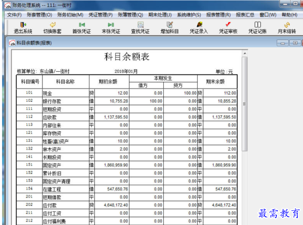303x225 pixels.
Task: Minimize the 科目余额表 sub-window
Action: [x=282, y=43]
